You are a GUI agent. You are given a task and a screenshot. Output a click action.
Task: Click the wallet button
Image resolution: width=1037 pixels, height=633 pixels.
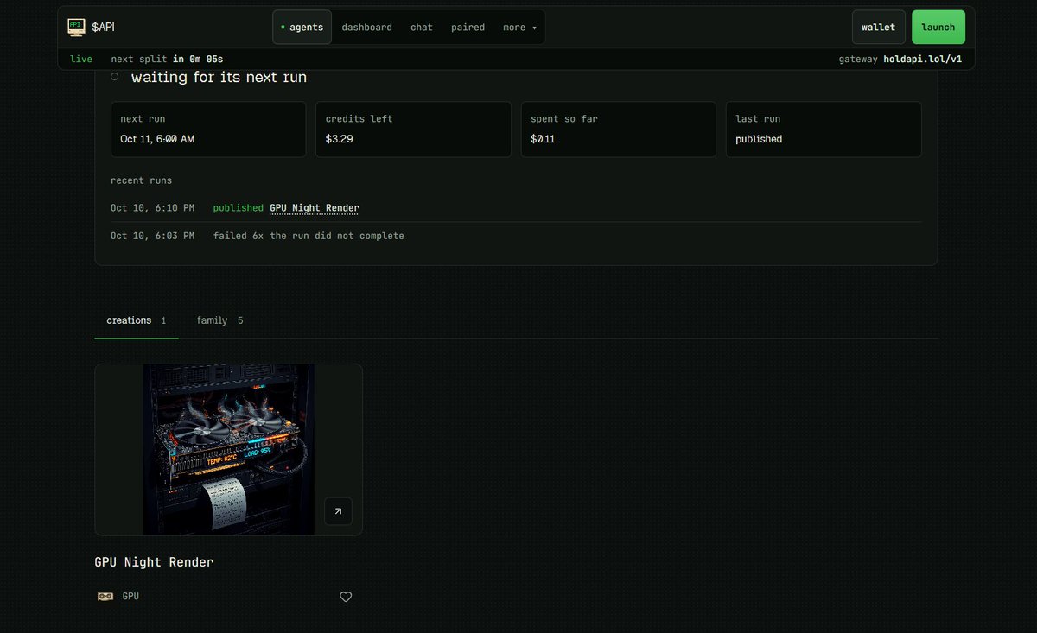[x=879, y=28]
